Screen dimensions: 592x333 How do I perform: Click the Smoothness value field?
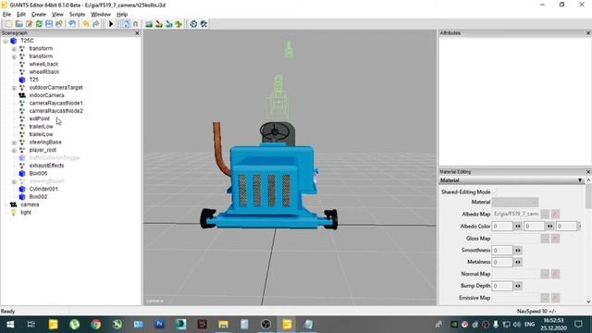502,250
